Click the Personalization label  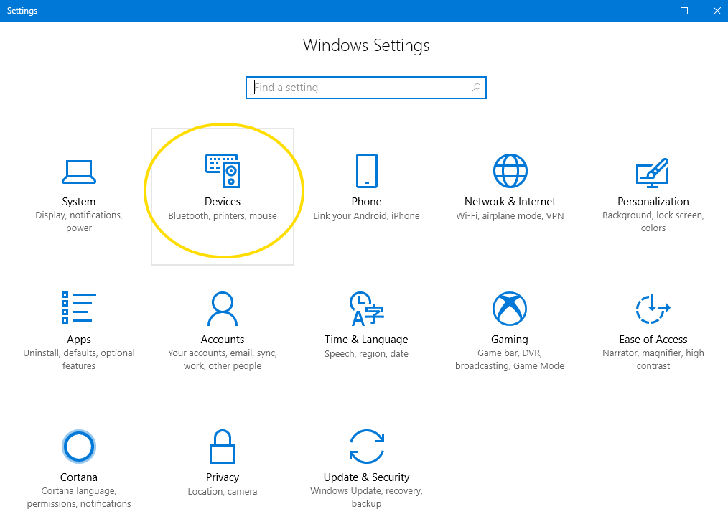tap(653, 202)
